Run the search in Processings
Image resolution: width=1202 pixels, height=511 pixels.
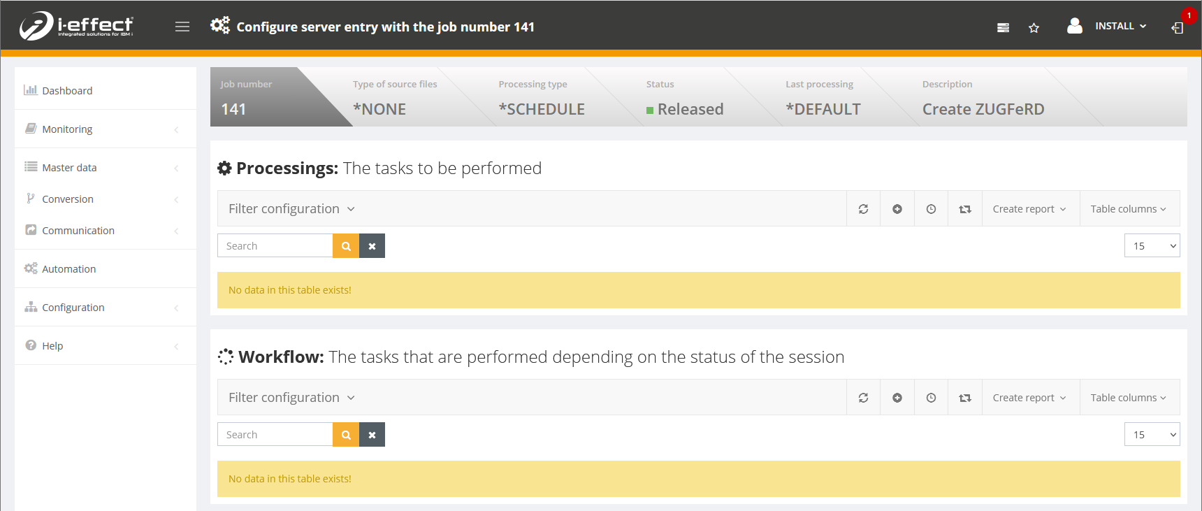346,246
